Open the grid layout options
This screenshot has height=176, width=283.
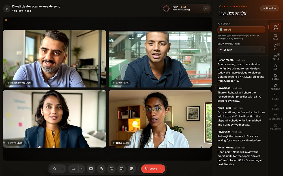pyautogui.click(x=132, y=169)
